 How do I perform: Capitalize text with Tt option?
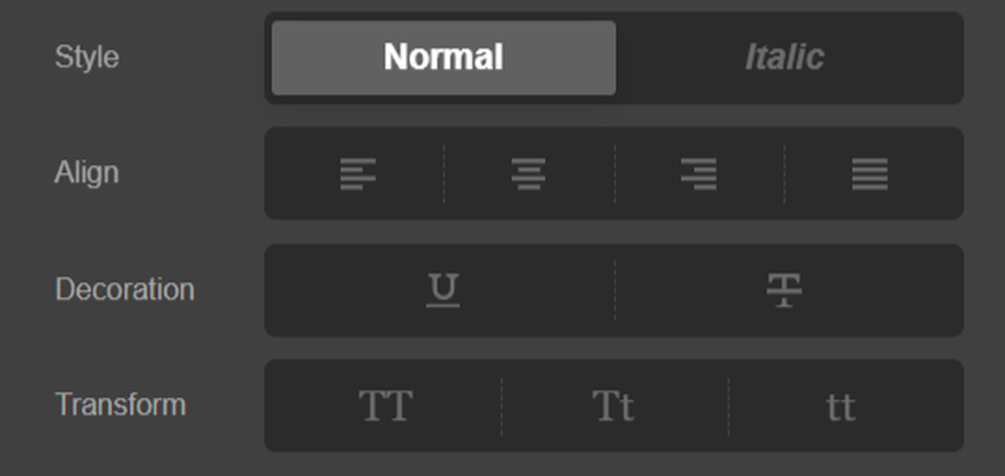[613, 406]
